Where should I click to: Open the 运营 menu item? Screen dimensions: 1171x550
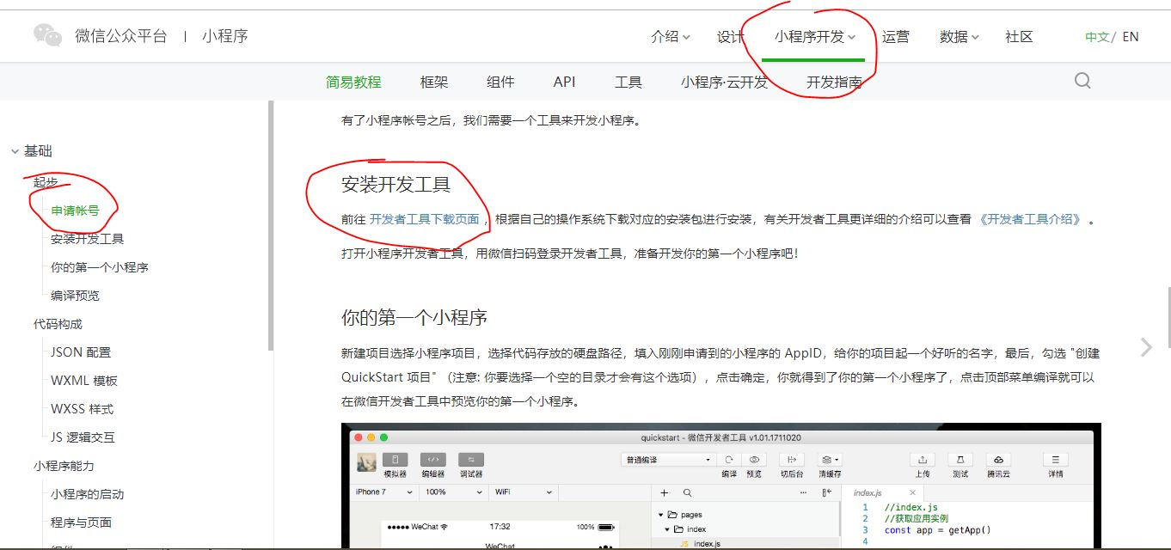point(895,36)
